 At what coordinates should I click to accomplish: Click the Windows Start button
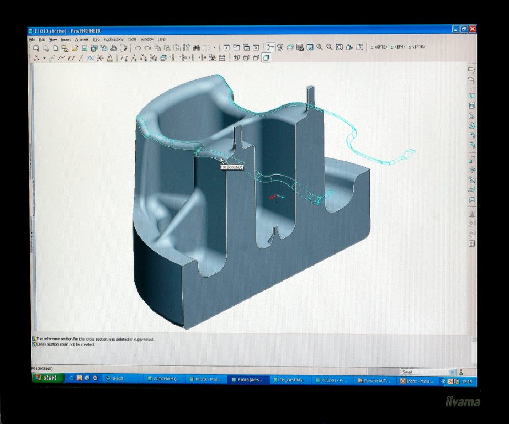[46, 378]
